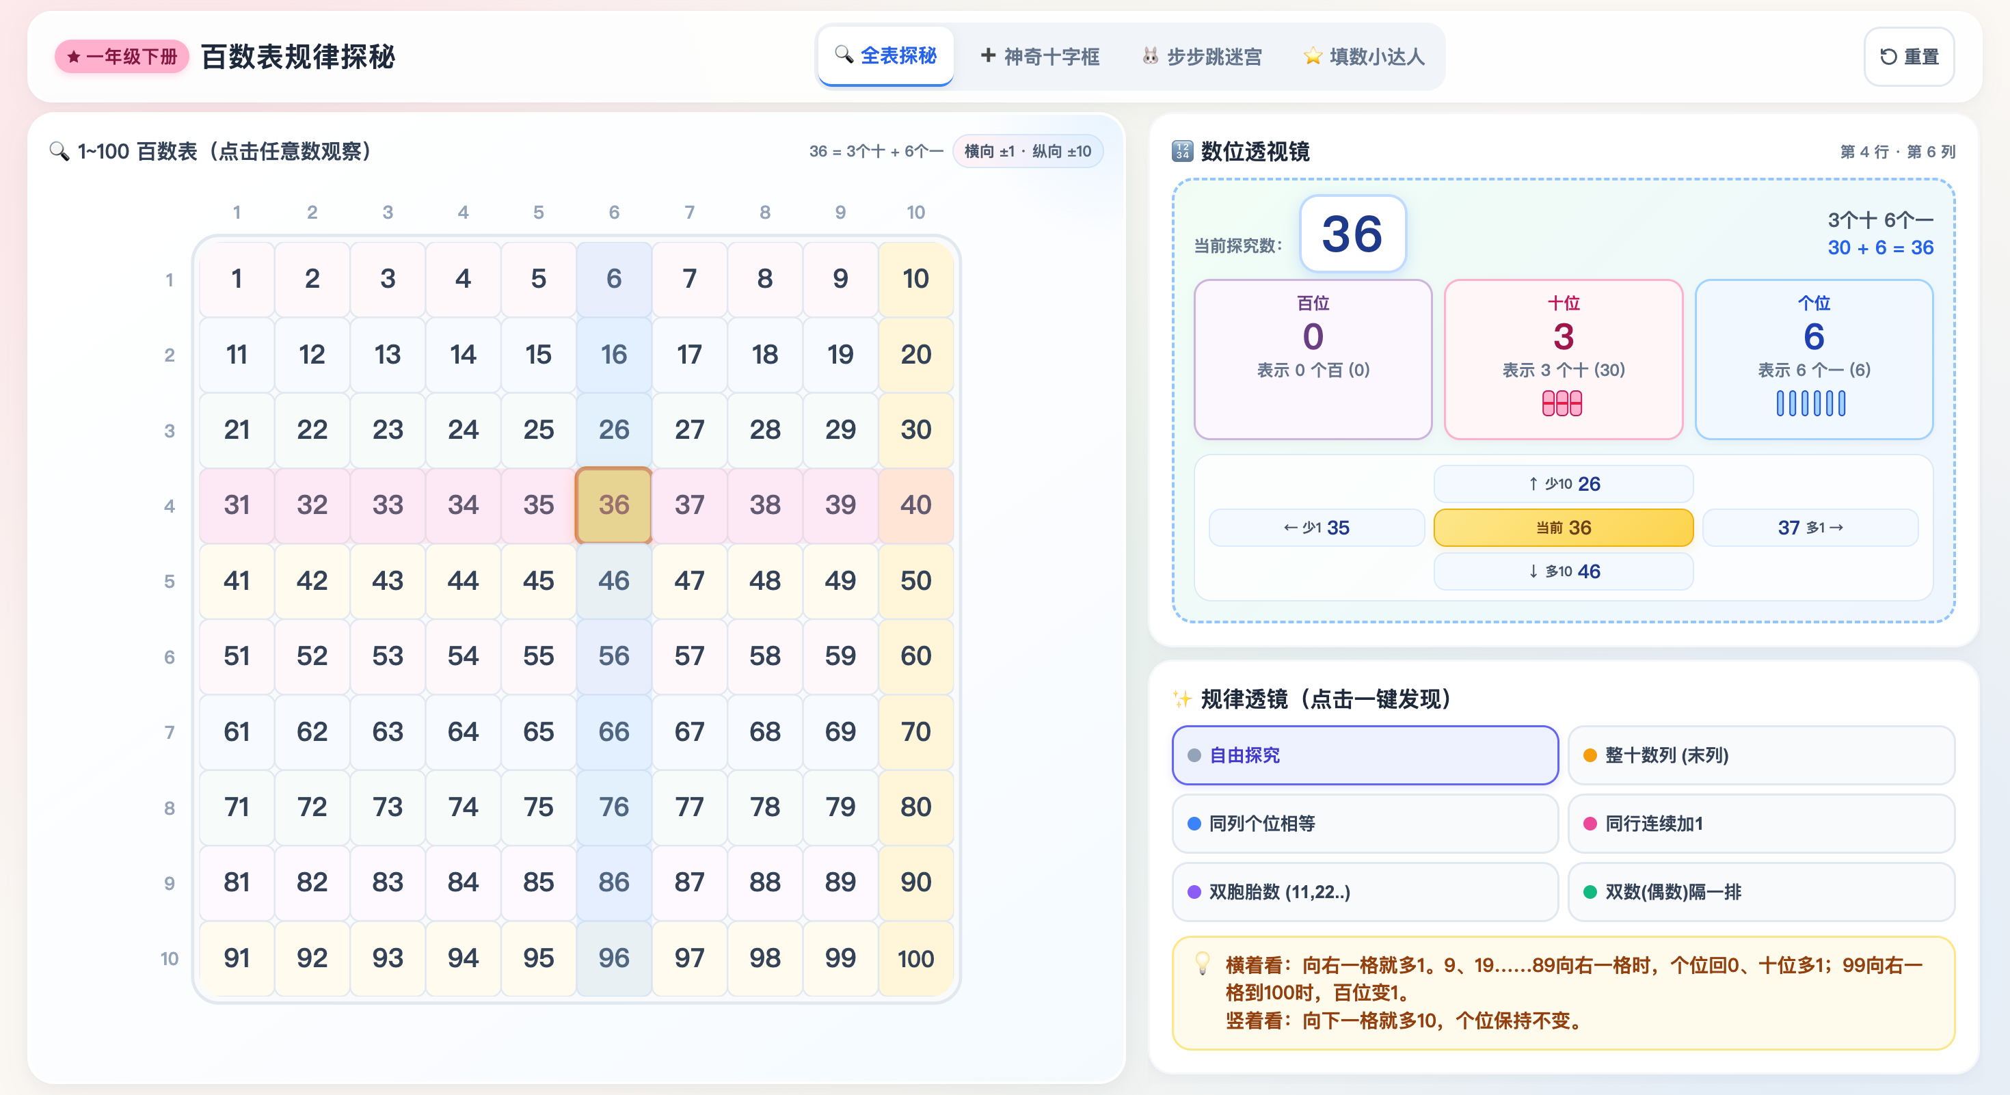Screen dimensions: 2010x1095
Task: Select highlighted cell 36 in the chart
Action: pos(613,504)
